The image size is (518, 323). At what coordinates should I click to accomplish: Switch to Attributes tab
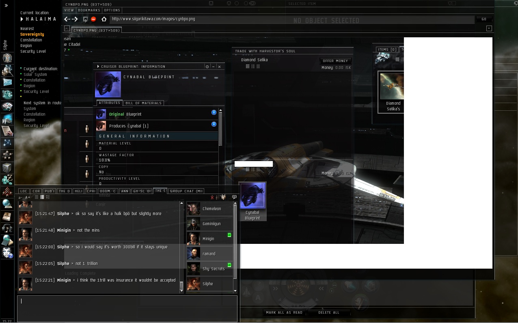[x=109, y=103]
